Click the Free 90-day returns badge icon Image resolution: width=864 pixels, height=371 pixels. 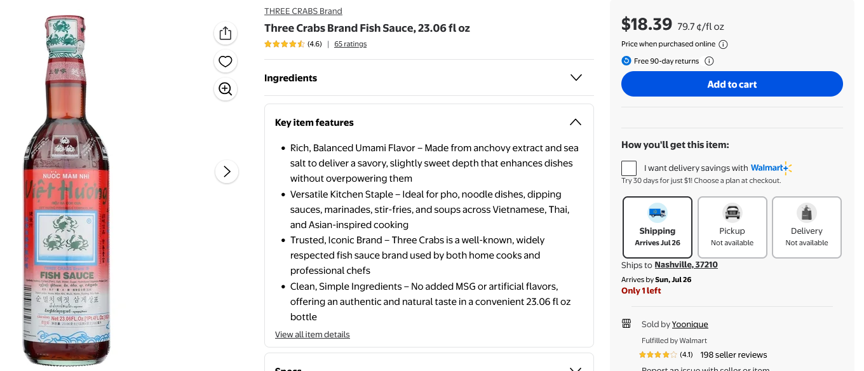point(626,61)
